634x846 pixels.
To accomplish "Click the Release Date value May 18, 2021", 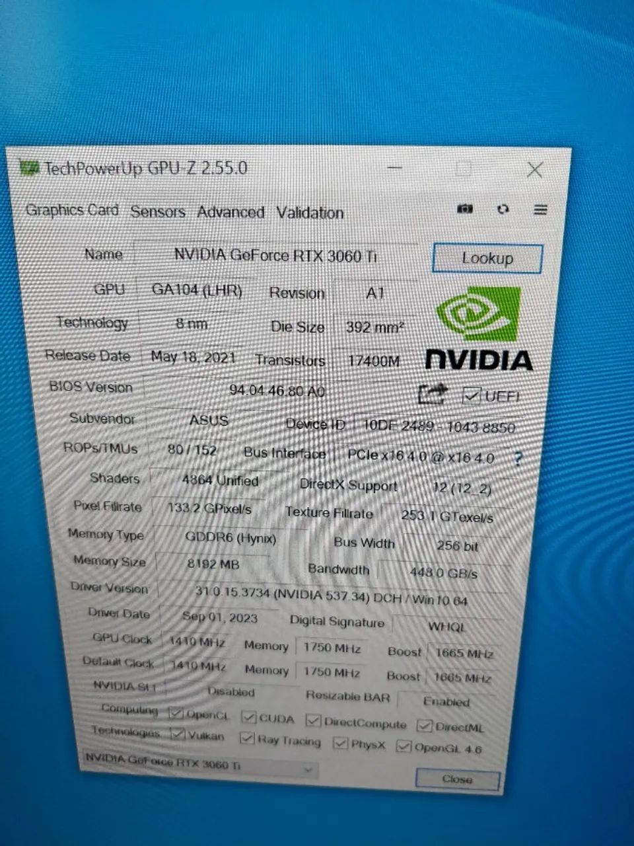I will click(193, 357).
